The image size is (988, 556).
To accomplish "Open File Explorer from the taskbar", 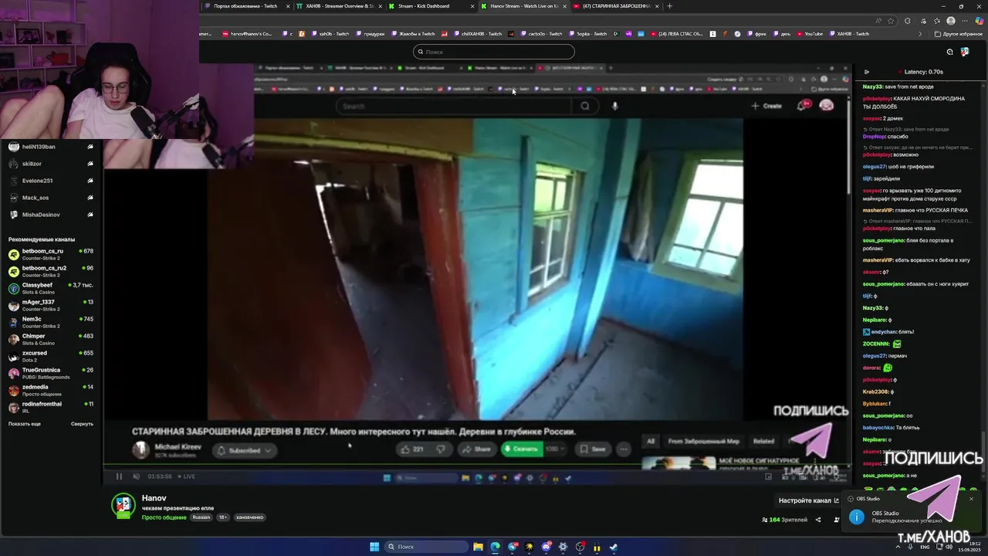I will coord(478,547).
